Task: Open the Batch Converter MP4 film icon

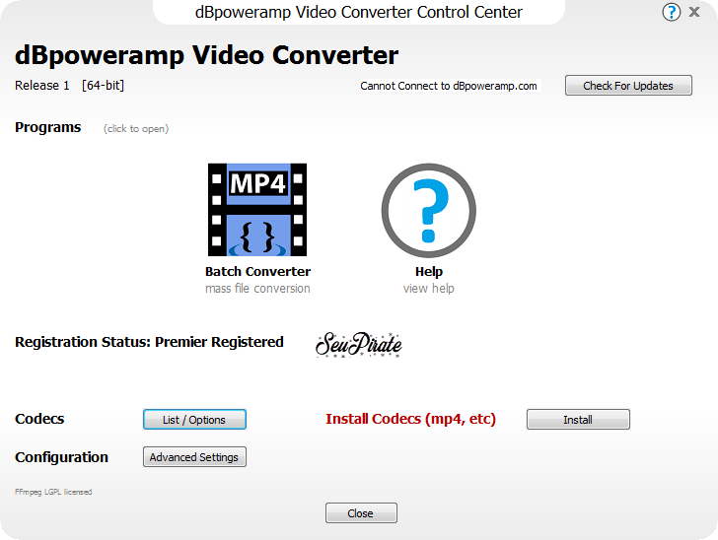Action: click(257, 210)
